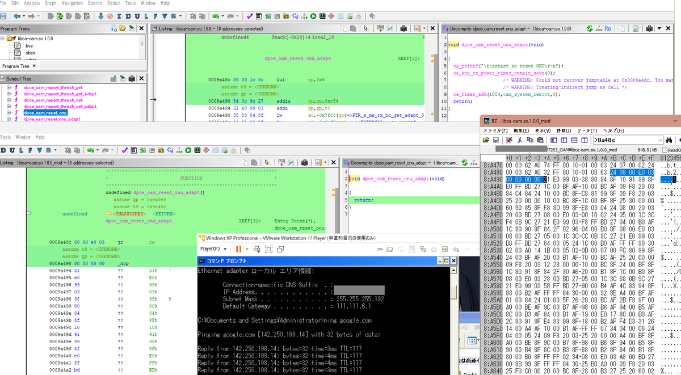Viewport: 681px width, 375px height.
Task: Click the go-to-next down arrow icon in top toolbar
Action: [101, 16]
